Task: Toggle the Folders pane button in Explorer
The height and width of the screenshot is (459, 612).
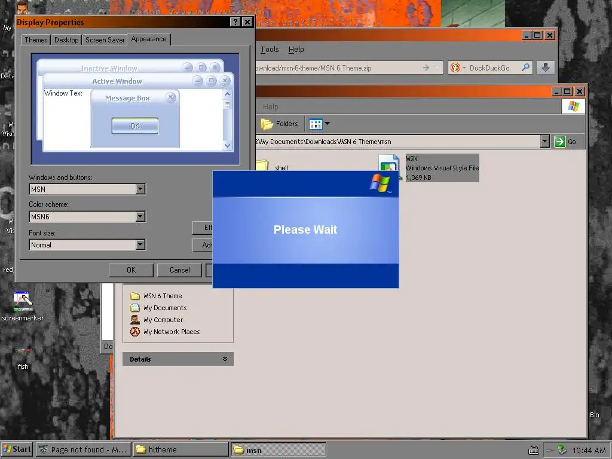Action: (x=280, y=124)
